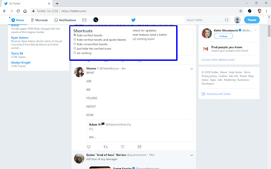Open Messages envelope icon in navbar

point(84,20)
